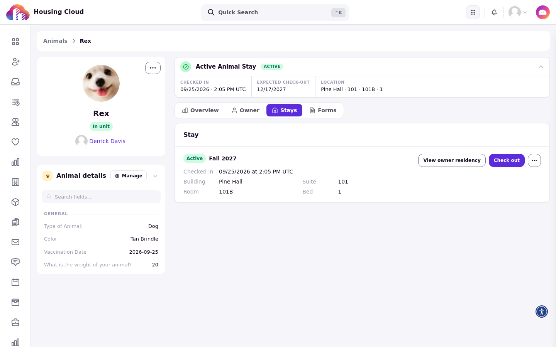
Task: Open the bar chart icon below heart
Action: pyautogui.click(x=15, y=162)
